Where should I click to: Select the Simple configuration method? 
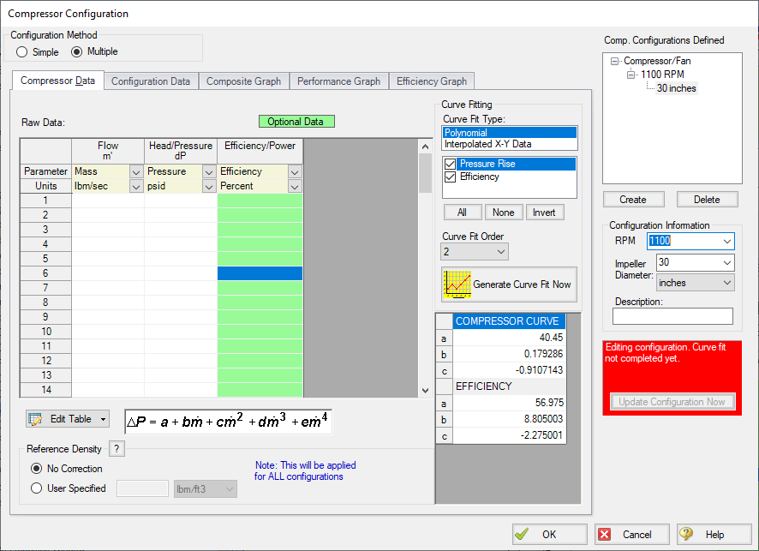23,52
